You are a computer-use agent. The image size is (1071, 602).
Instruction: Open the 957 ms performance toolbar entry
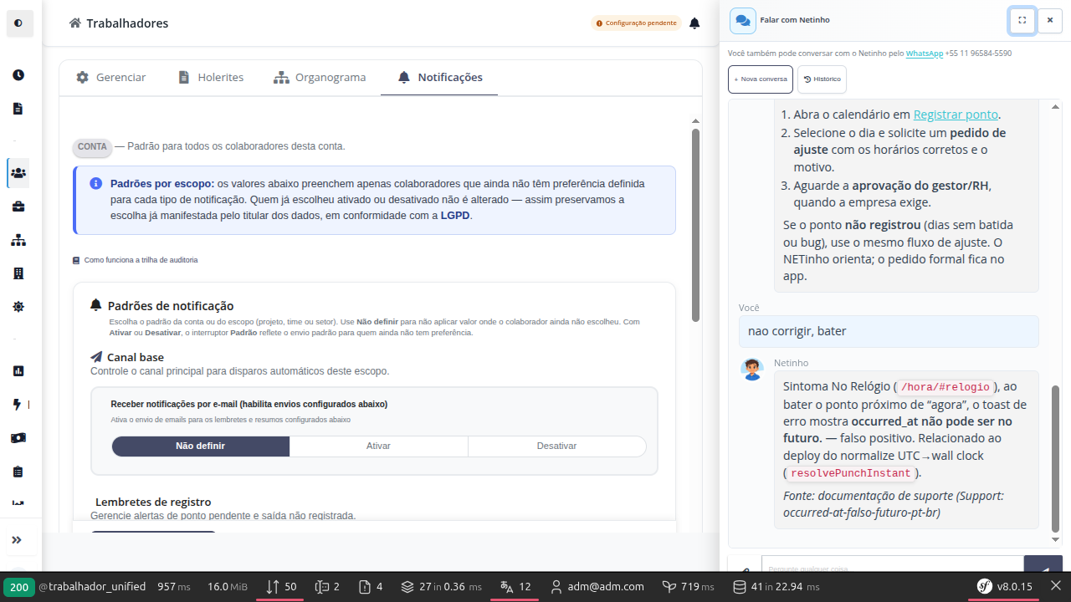point(174,587)
